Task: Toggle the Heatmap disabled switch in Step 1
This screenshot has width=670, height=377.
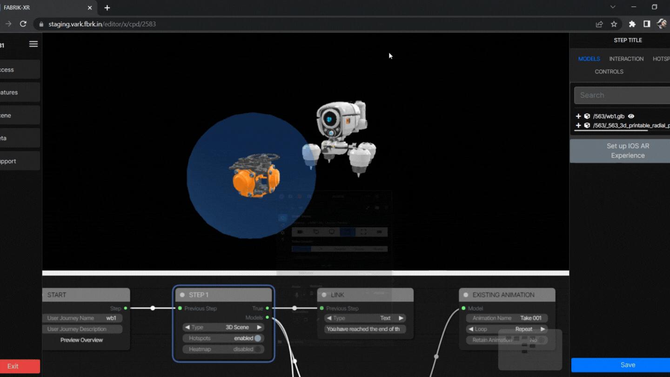Action: pos(258,349)
